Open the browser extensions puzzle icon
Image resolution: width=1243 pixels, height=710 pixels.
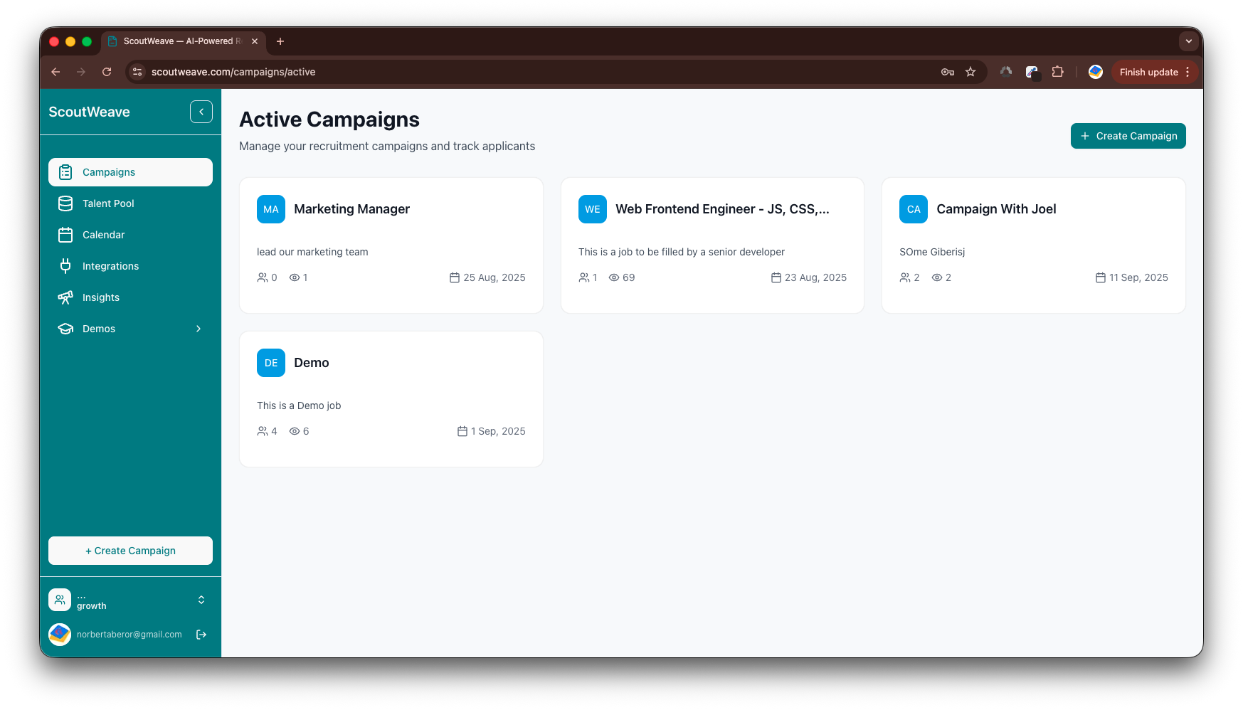pyautogui.click(x=1058, y=72)
